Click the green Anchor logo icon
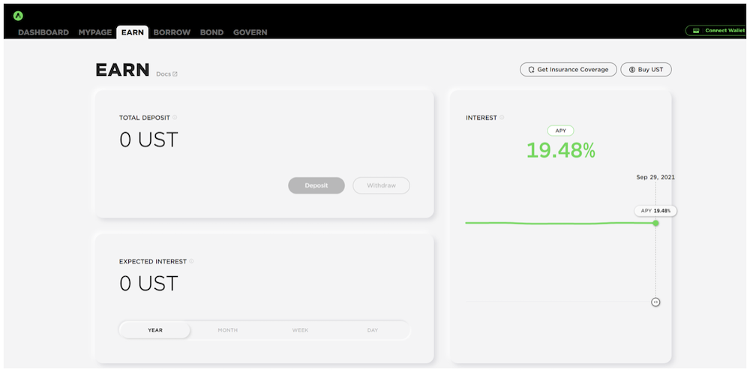The height and width of the screenshot is (373, 750). pos(18,16)
